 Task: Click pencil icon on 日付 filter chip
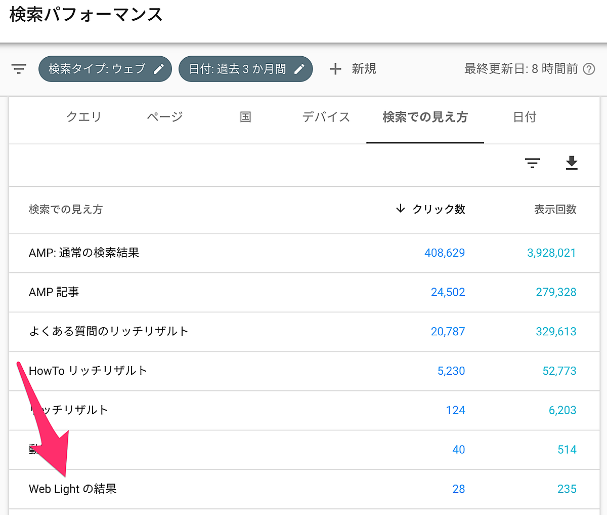[299, 69]
